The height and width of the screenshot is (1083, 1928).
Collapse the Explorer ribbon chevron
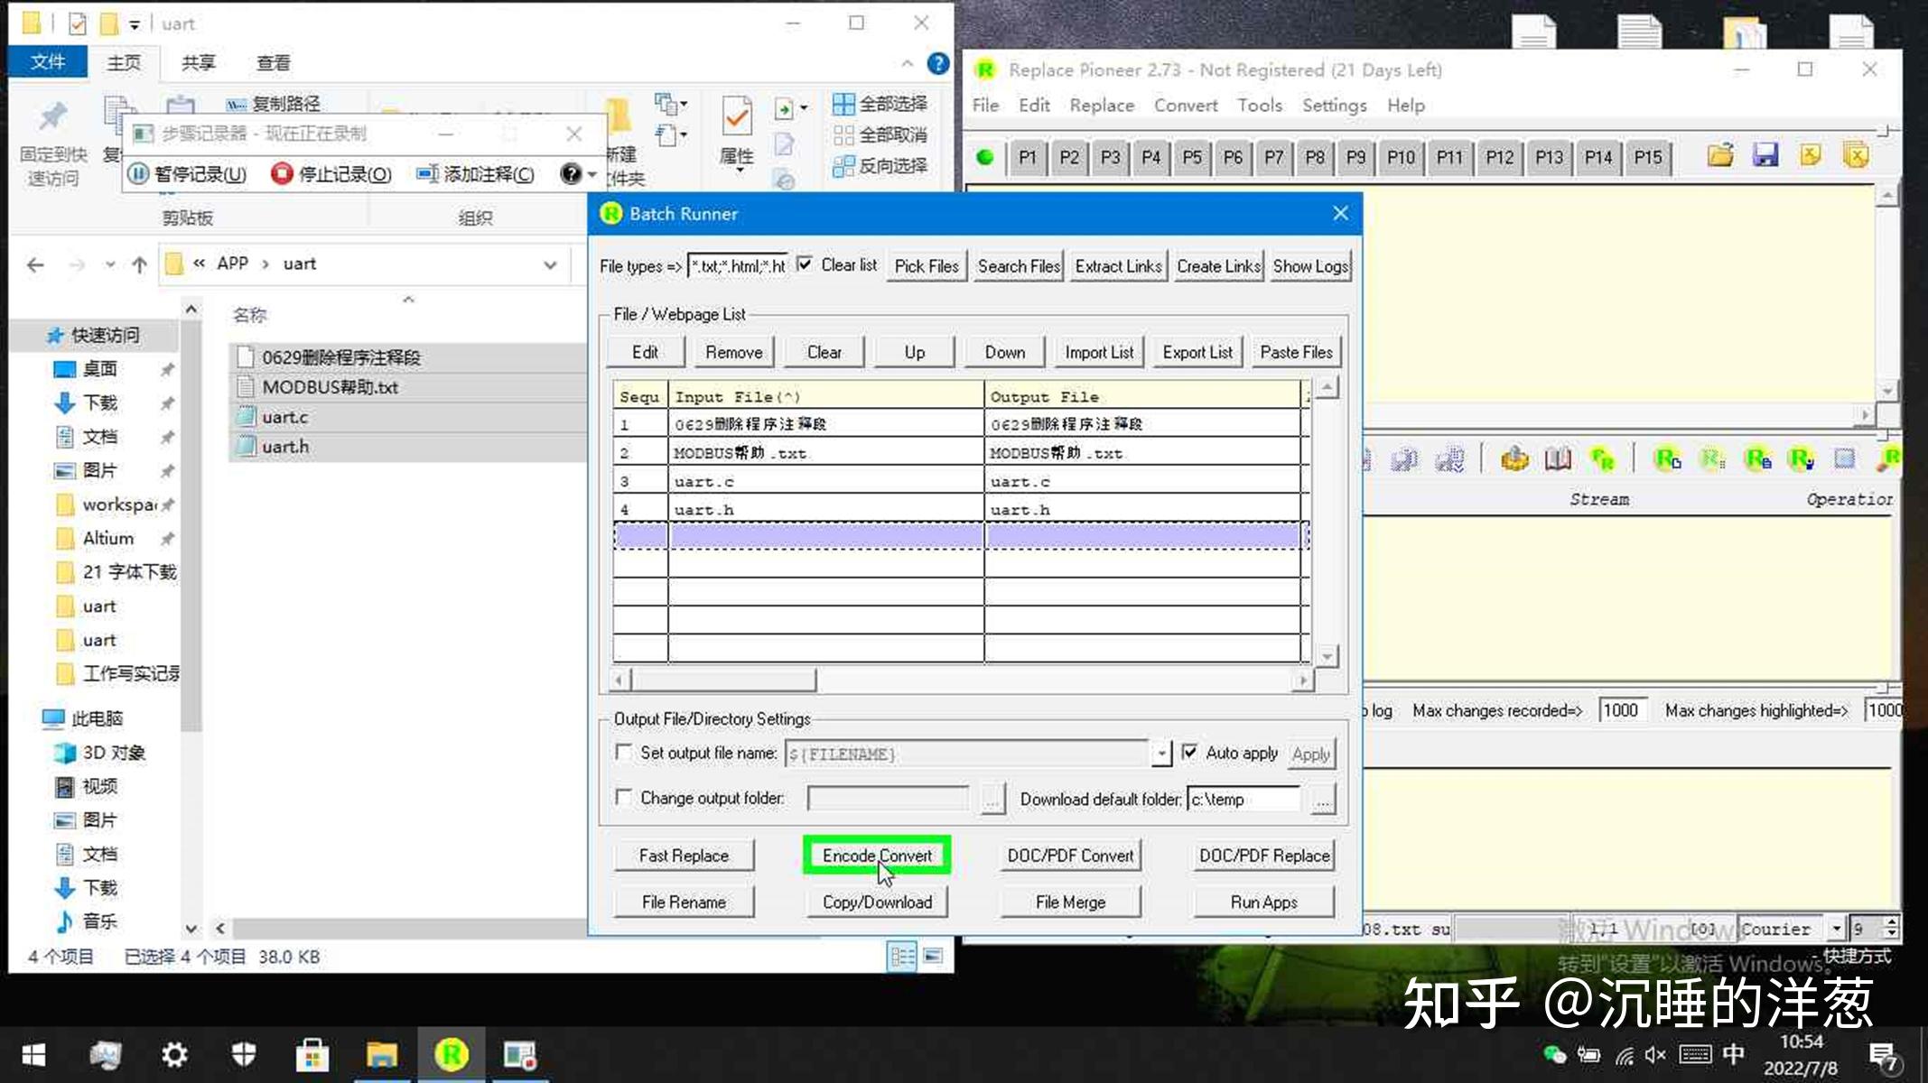pos(907,63)
